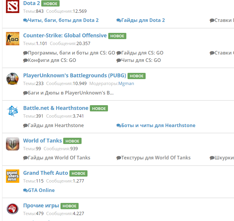Click bubble icon before Программы, баги и боты

(x=26, y=53)
